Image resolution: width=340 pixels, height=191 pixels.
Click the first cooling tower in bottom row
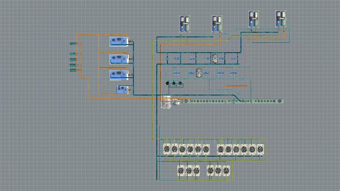(181, 171)
